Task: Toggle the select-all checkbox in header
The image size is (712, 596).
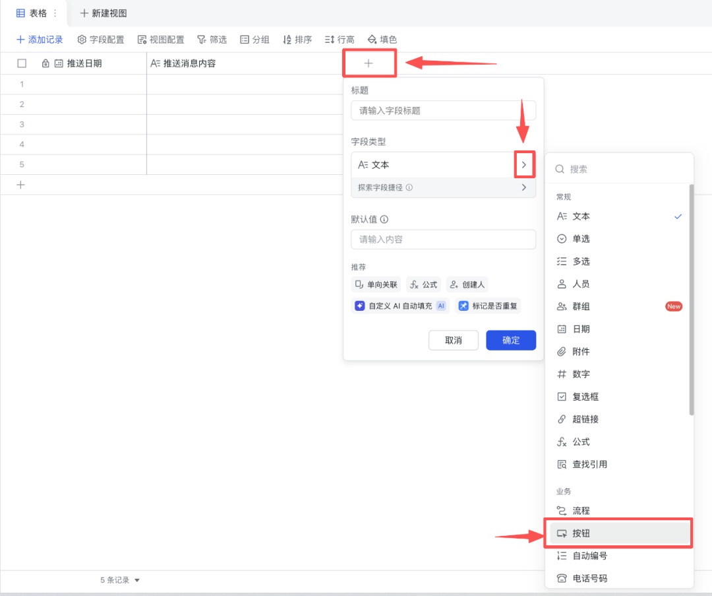Action: pos(22,63)
